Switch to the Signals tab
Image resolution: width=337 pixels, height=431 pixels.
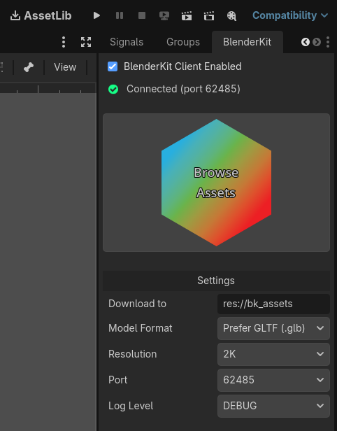(x=127, y=42)
